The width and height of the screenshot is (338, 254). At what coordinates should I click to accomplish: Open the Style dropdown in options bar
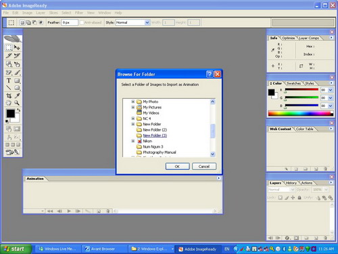[x=147, y=22]
